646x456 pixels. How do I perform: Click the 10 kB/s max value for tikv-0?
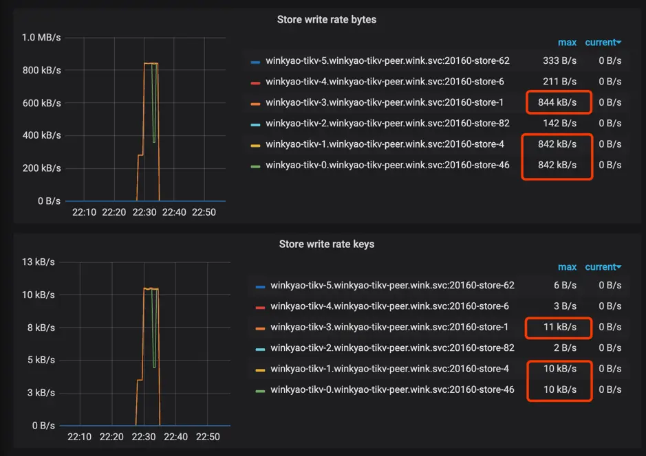(x=560, y=389)
